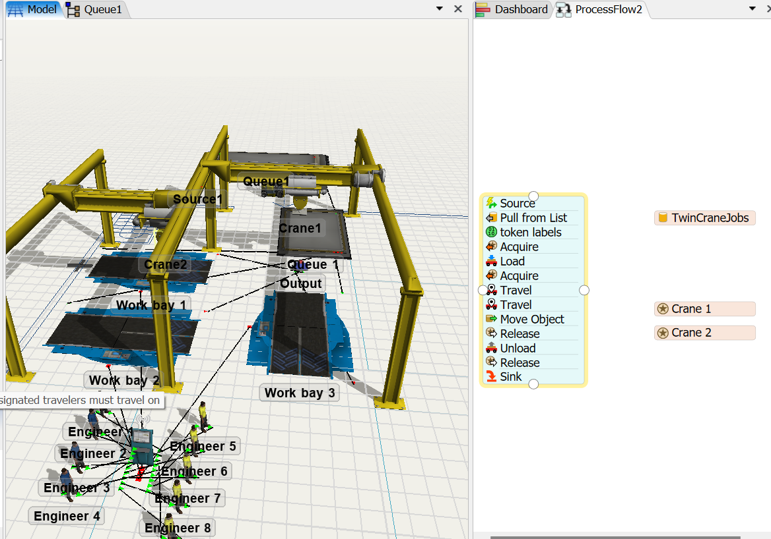This screenshot has width=771, height=539.
Task: Select the Crane 2 resource block
Action: (704, 333)
